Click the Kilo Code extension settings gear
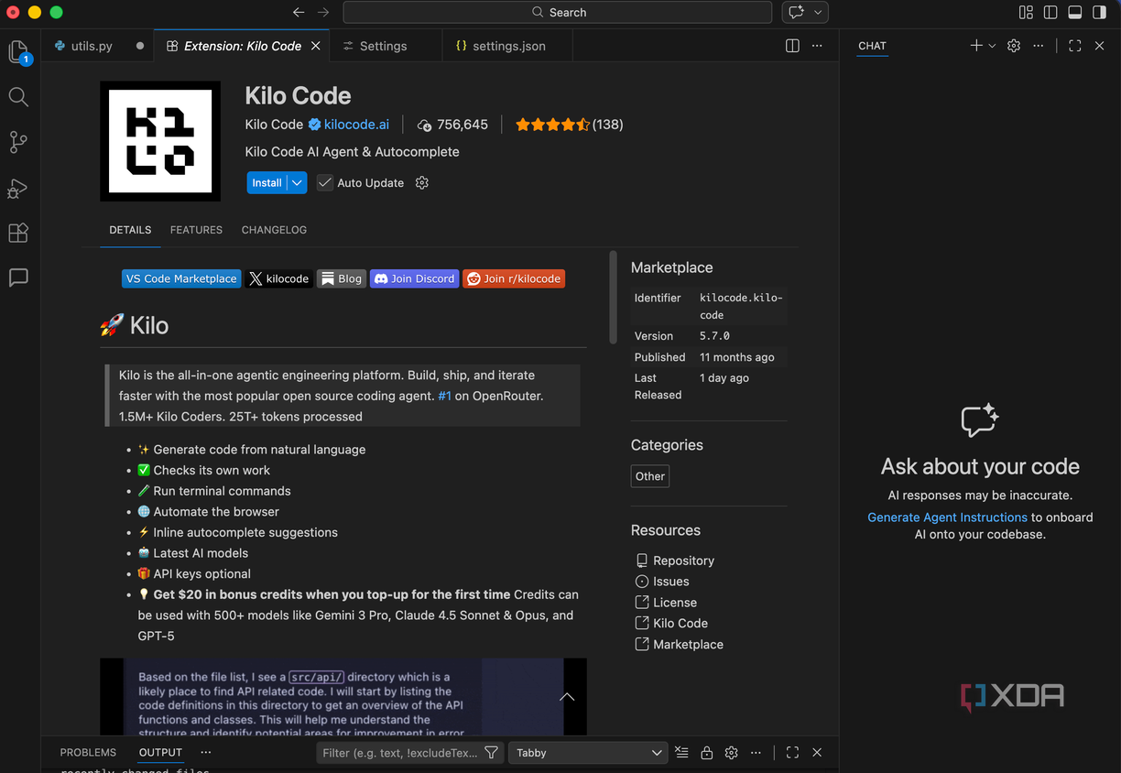Screen dimensions: 1121x773 (422, 183)
